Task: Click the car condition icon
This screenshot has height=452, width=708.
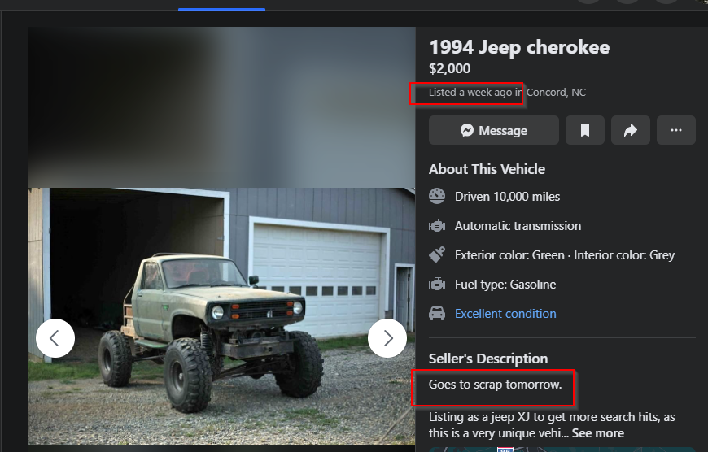Action: (x=437, y=314)
